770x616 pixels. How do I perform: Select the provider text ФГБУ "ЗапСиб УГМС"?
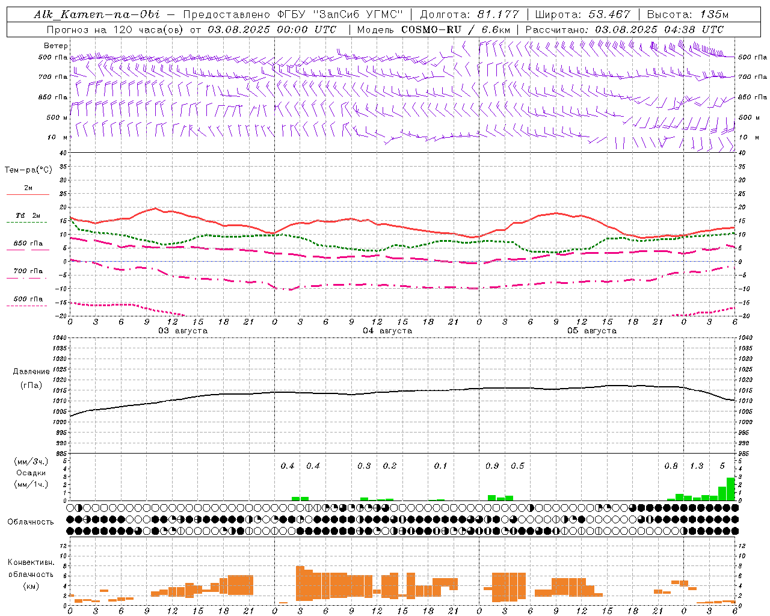click(340, 14)
